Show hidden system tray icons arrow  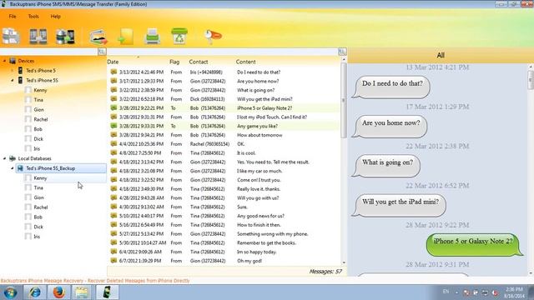(x=456, y=292)
